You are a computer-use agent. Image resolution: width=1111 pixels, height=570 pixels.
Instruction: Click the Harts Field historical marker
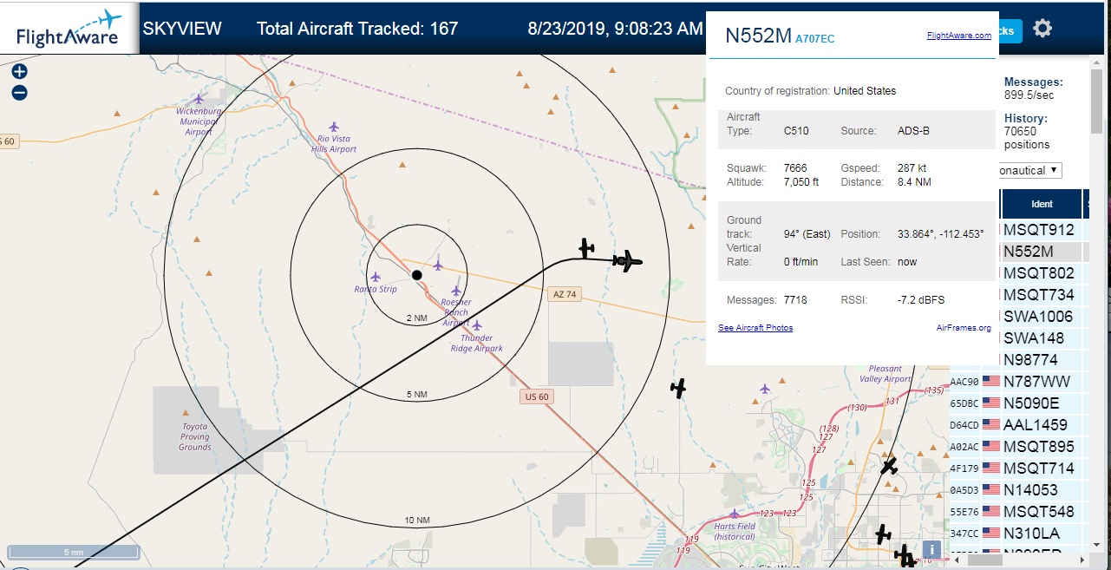coord(735,514)
